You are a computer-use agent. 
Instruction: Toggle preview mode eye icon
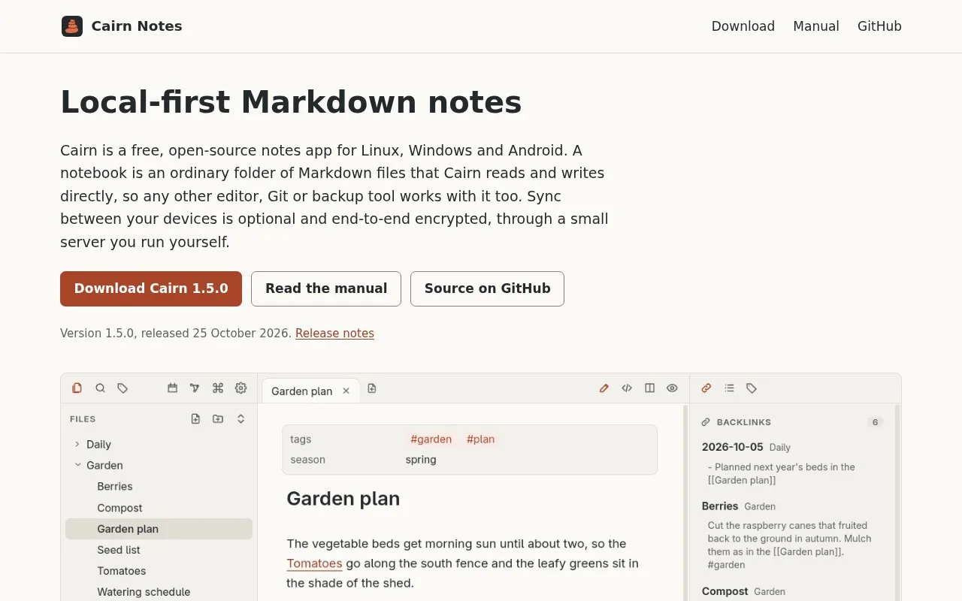point(672,388)
